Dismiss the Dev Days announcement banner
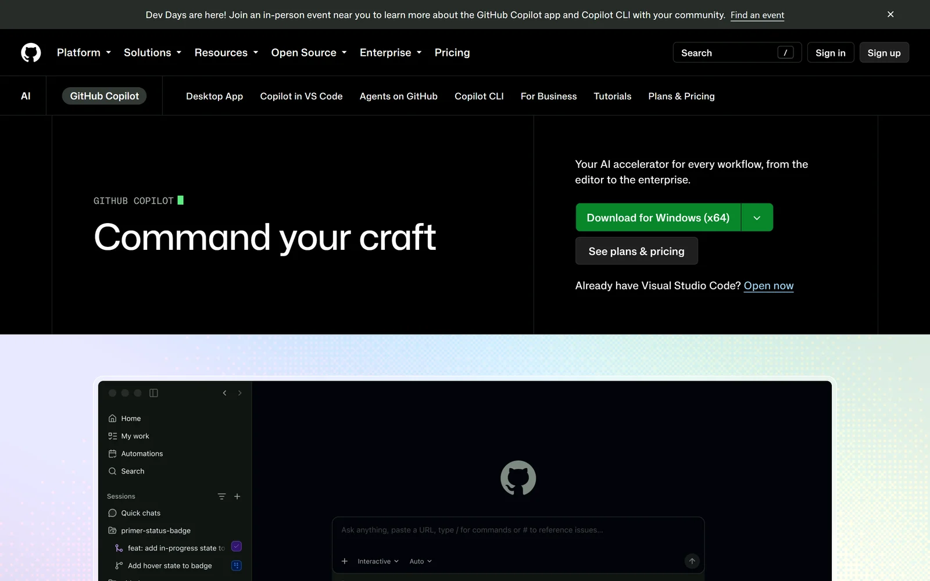This screenshot has height=581, width=930. (890, 15)
